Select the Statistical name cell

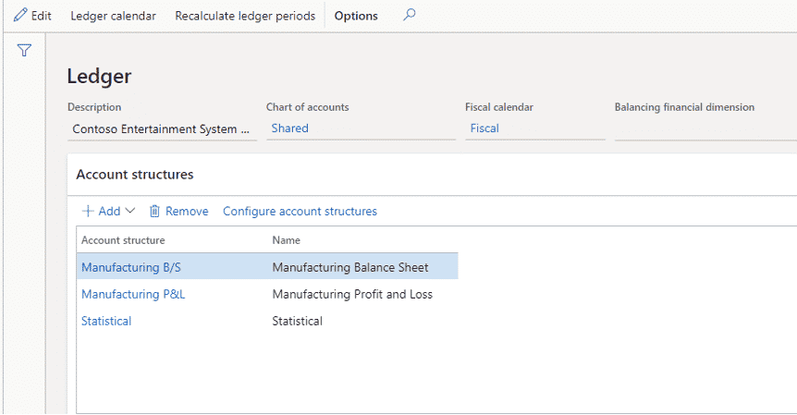[298, 321]
